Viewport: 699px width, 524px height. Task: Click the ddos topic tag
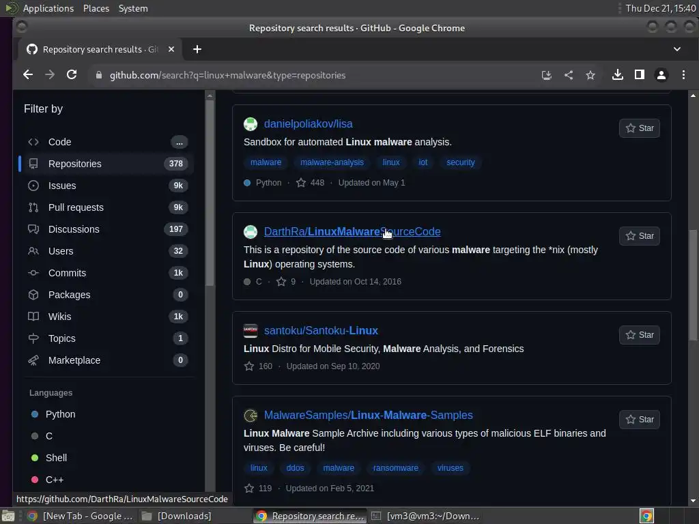pos(295,468)
